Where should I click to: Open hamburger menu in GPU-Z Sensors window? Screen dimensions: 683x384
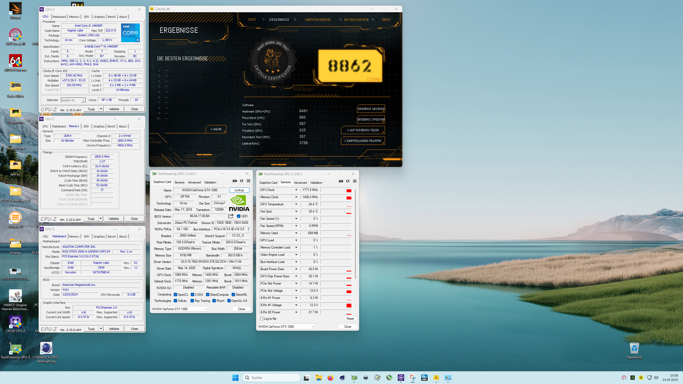[x=355, y=181]
